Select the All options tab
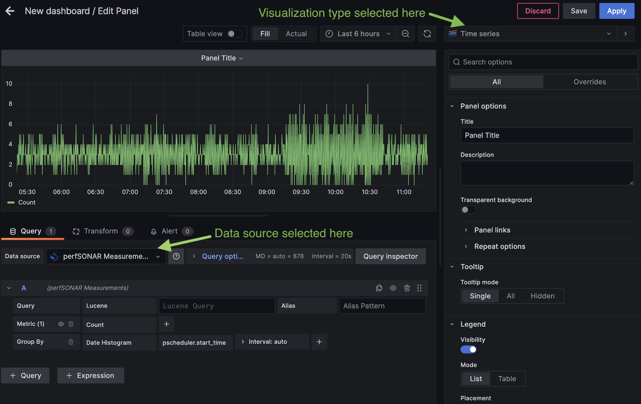641x404 pixels. click(496, 82)
